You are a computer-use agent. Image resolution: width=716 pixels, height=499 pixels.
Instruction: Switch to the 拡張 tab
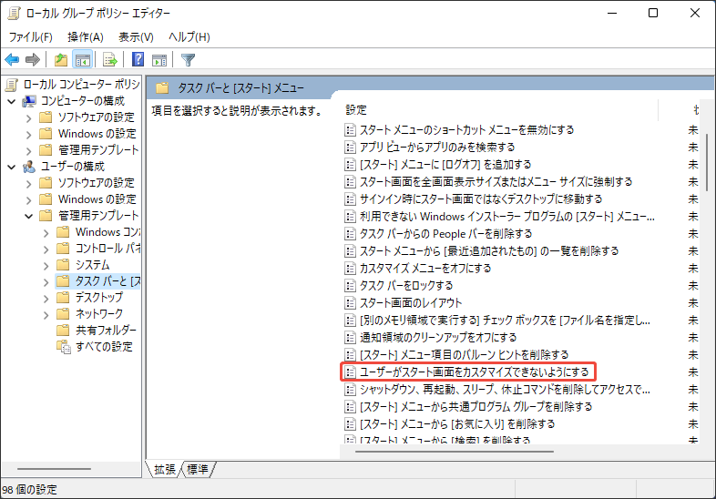tap(165, 469)
